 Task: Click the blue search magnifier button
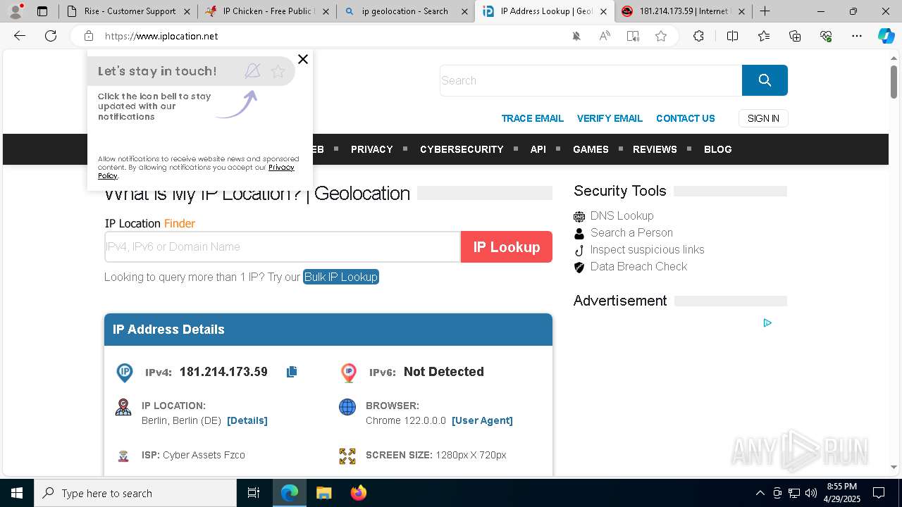(x=765, y=80)
